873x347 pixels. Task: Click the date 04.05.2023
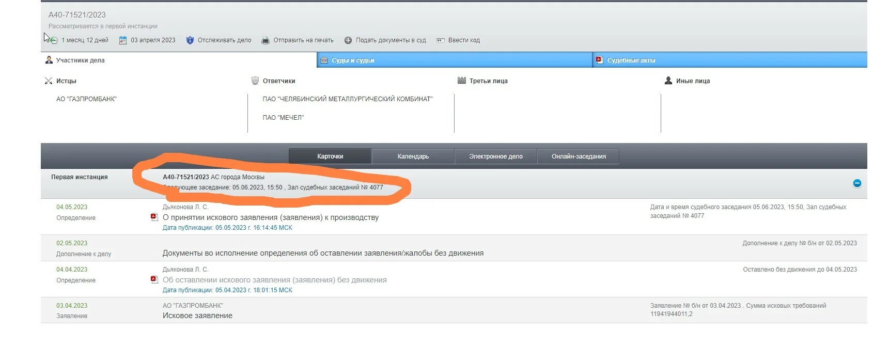click(x=72, y=207)
